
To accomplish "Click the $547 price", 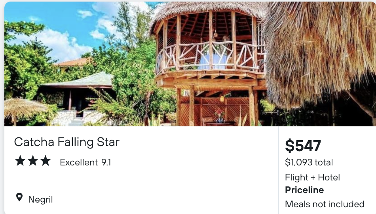I will tap(303, 146).
